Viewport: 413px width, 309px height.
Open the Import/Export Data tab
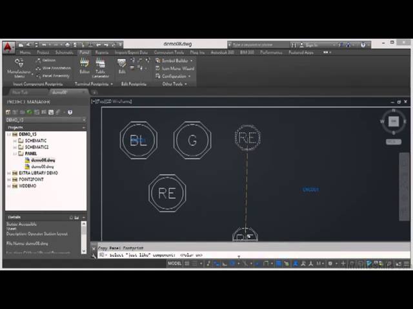click(131, 53)
